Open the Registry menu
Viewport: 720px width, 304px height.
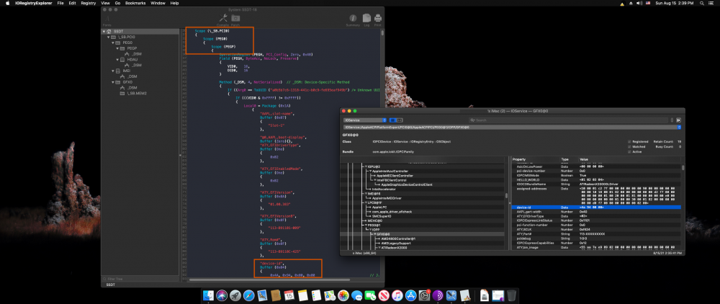tap(88, 3)
